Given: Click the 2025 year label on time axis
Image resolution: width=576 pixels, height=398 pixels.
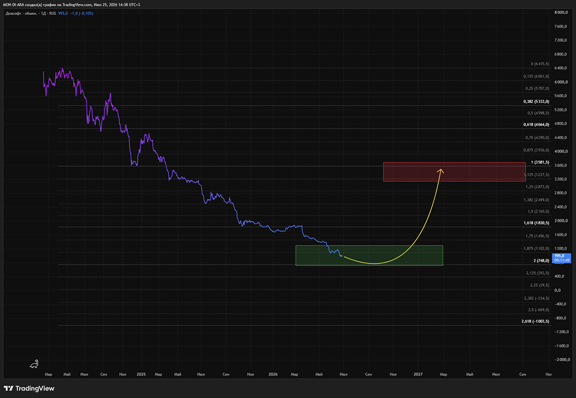Looking at the screenshot, I should (x=141, y=374).
